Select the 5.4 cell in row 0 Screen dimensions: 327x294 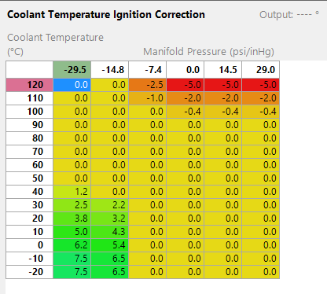pyautogui.click(x=110, y=245)
